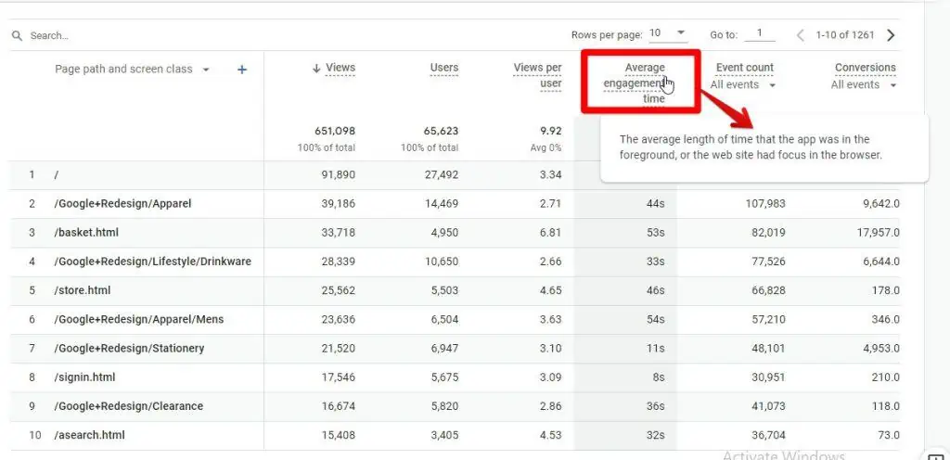Click the 1-10 of 1261 range text

click(x=844, y=35)
